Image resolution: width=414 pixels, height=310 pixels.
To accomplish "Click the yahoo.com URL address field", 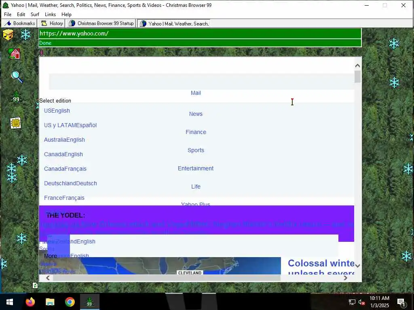I will tap(200, 34).
